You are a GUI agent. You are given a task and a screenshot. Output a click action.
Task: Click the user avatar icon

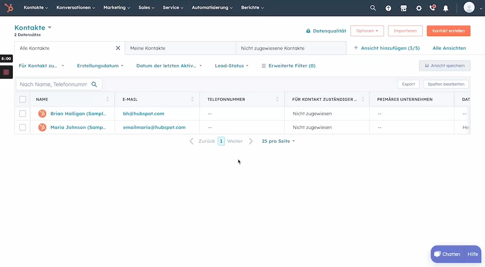[469, 7]
